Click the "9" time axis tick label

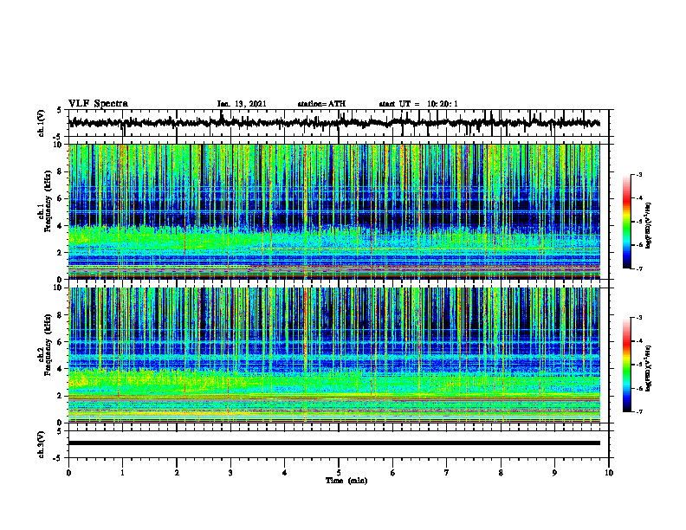coord(554,473)
